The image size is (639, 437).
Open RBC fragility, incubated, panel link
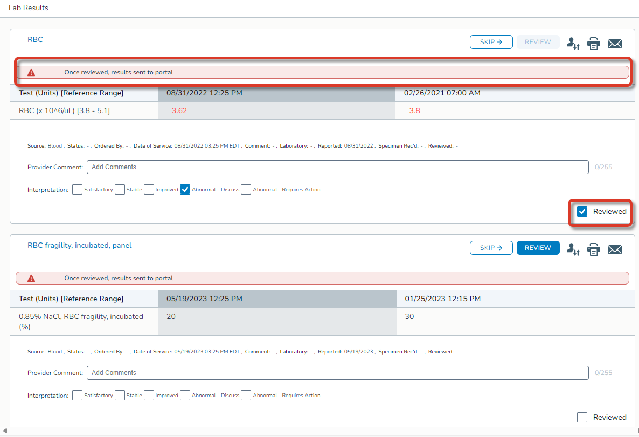79,245
